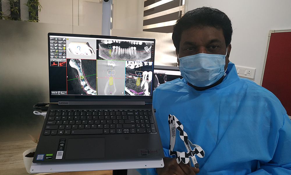Select the yellow implant circle in axial view

point(82,77)
